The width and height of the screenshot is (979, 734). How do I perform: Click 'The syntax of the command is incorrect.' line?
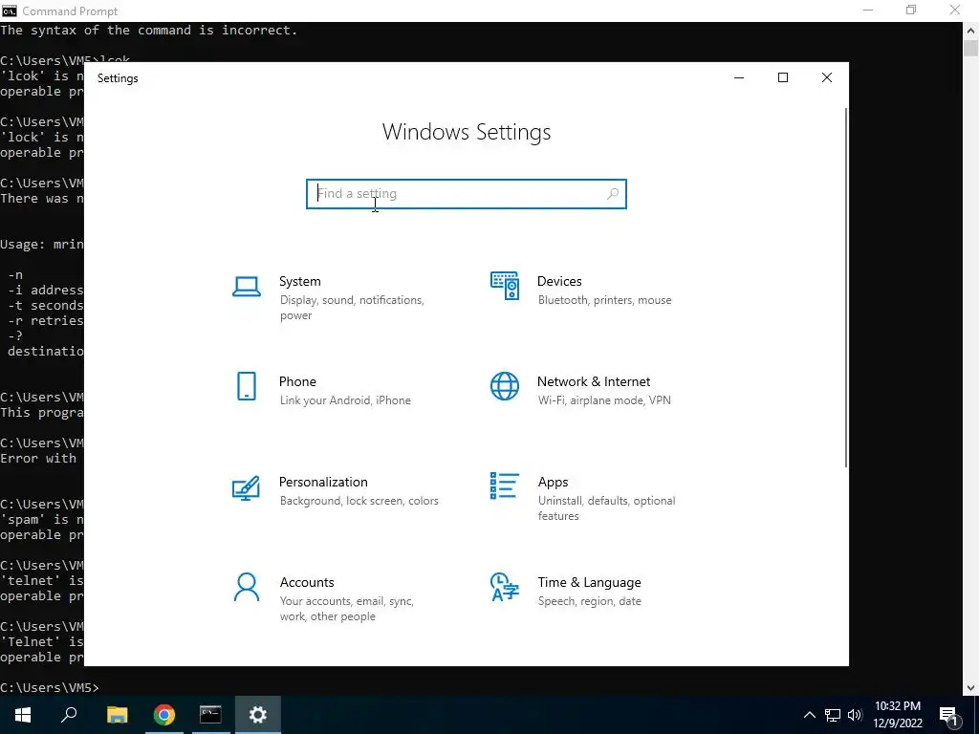[148, 30]
